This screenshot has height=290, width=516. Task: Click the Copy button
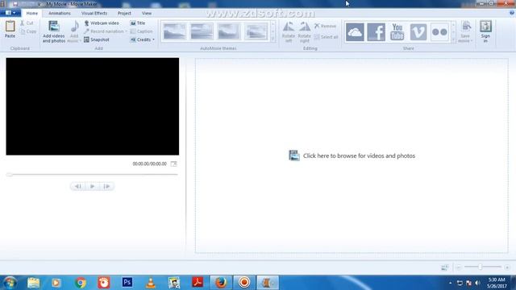click(x=28, y=31)
